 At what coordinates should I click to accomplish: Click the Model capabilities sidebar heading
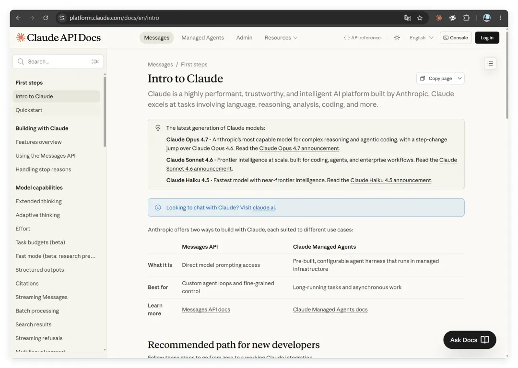click(39, 188)
